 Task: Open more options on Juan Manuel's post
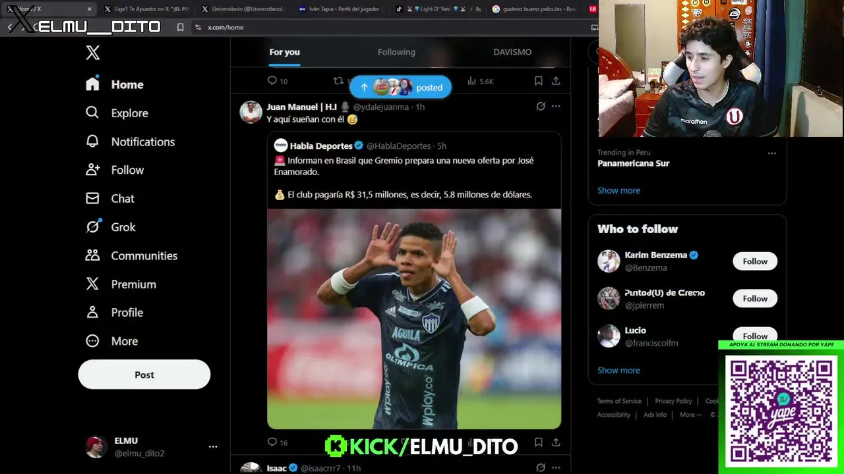tap(556, 106)
